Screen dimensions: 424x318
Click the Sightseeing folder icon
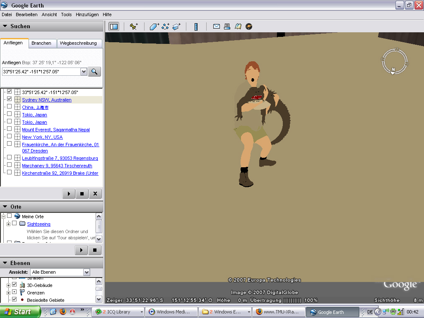tap(22, 224)
